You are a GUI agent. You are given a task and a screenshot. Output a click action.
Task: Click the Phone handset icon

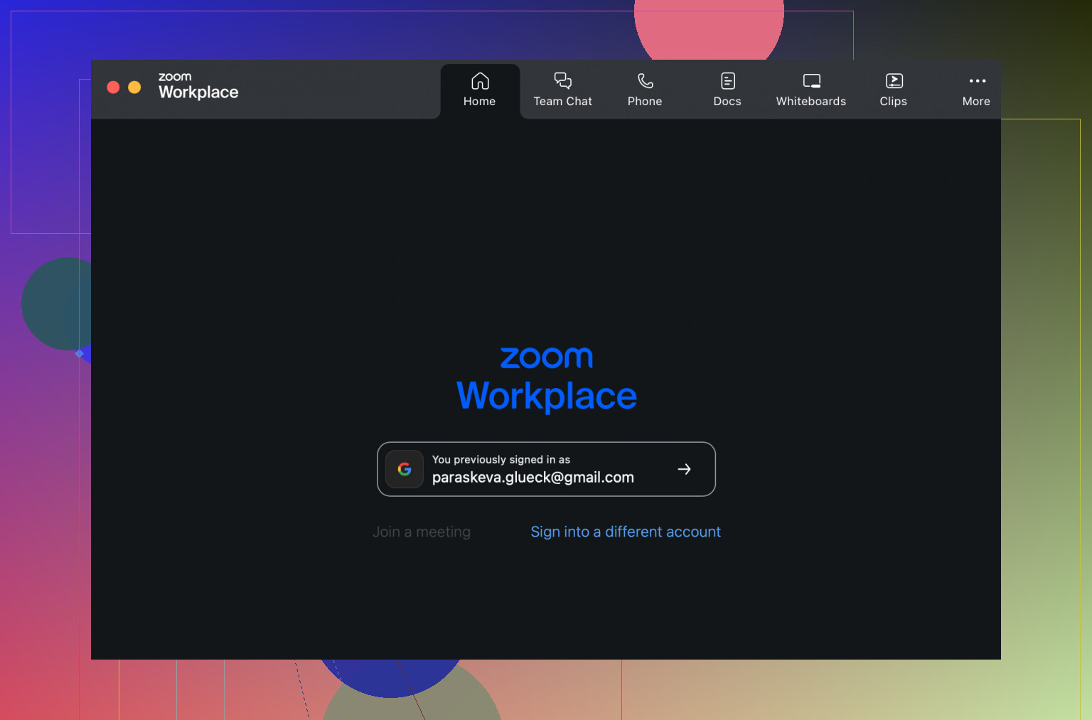tap(645, 81)
